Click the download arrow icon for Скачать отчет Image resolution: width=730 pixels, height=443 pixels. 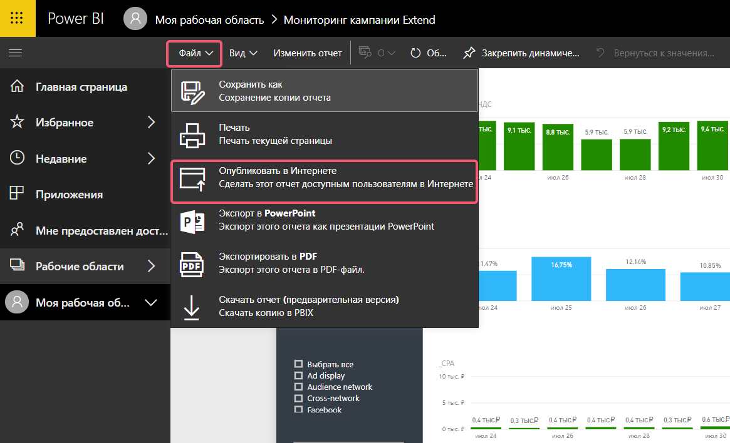[192, 307]
